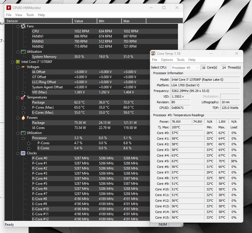The width and height of the screenshot is (252, 233).
Task: Expand the P-Cores (Max) temperature node
Action: [23, 108]
